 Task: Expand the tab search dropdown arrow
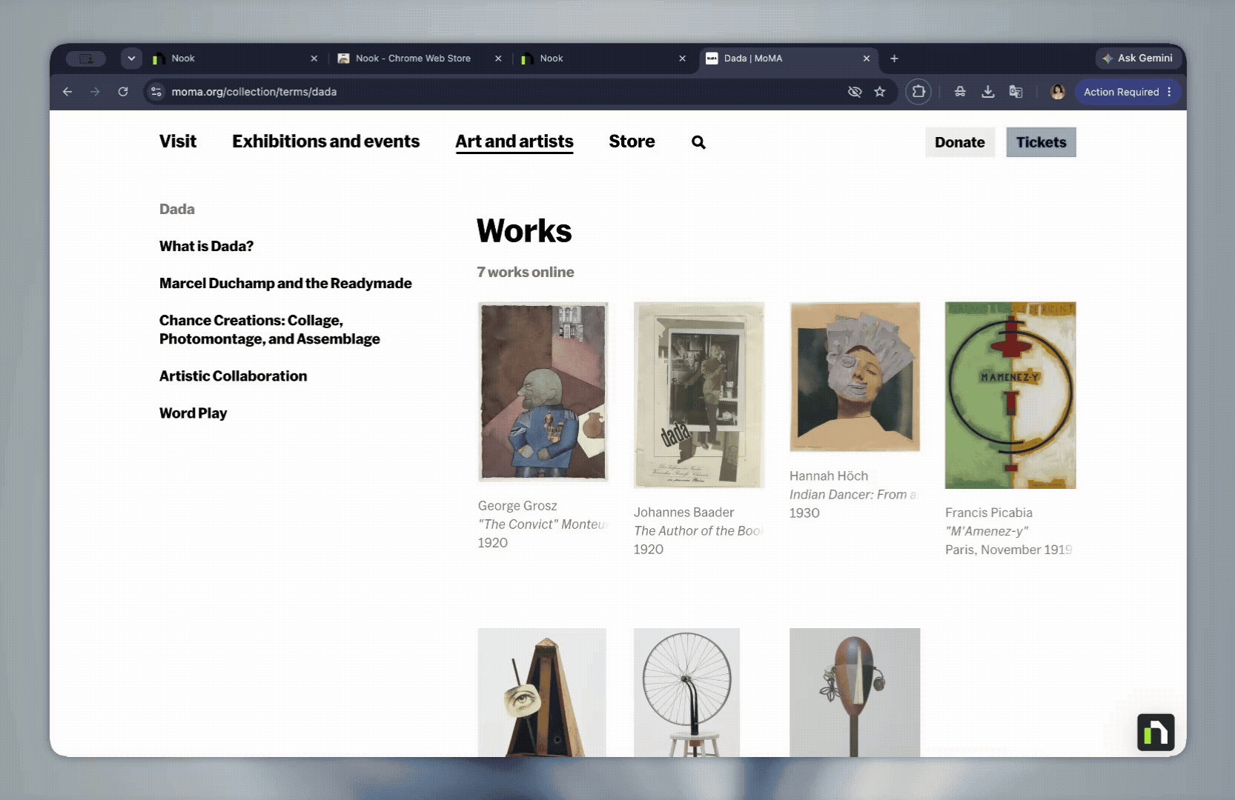pos(131,59)
